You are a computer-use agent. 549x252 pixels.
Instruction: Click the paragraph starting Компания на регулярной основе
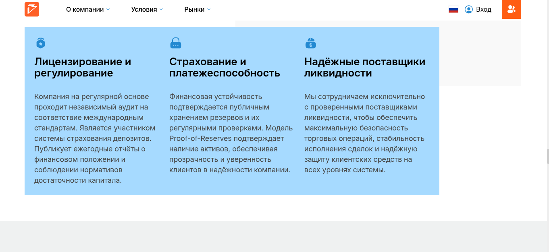pos(95,138)
